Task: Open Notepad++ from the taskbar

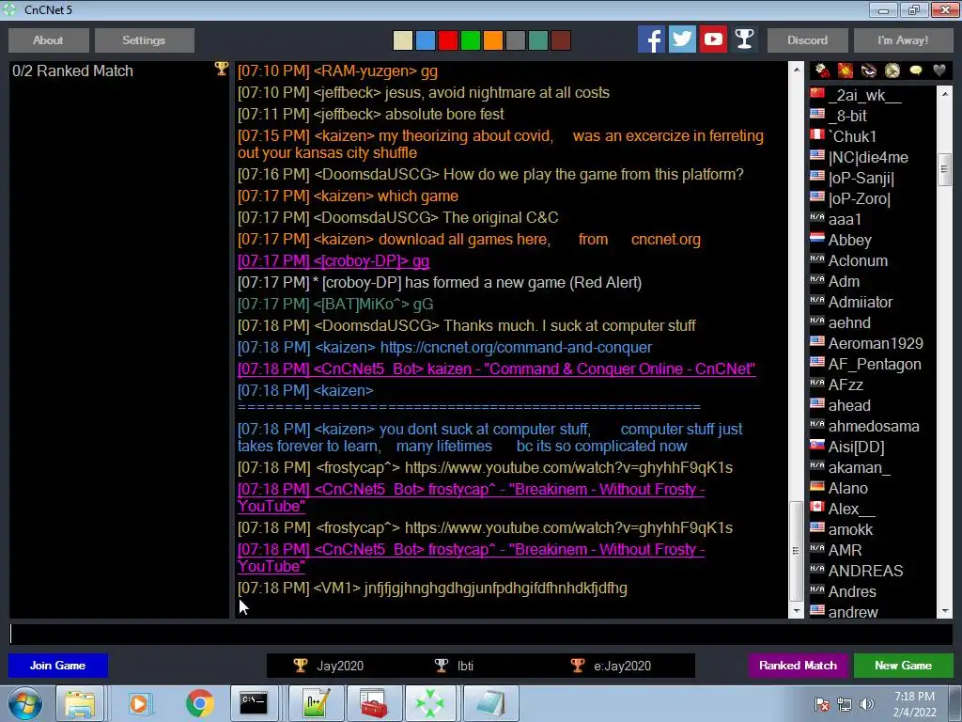Action: (x=317, y=703)
